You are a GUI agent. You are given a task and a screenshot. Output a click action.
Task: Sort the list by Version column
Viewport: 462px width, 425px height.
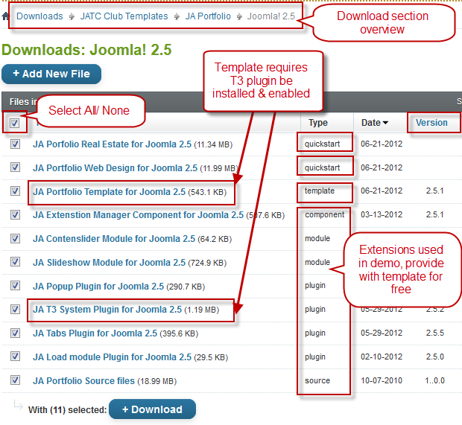point(431,123)
